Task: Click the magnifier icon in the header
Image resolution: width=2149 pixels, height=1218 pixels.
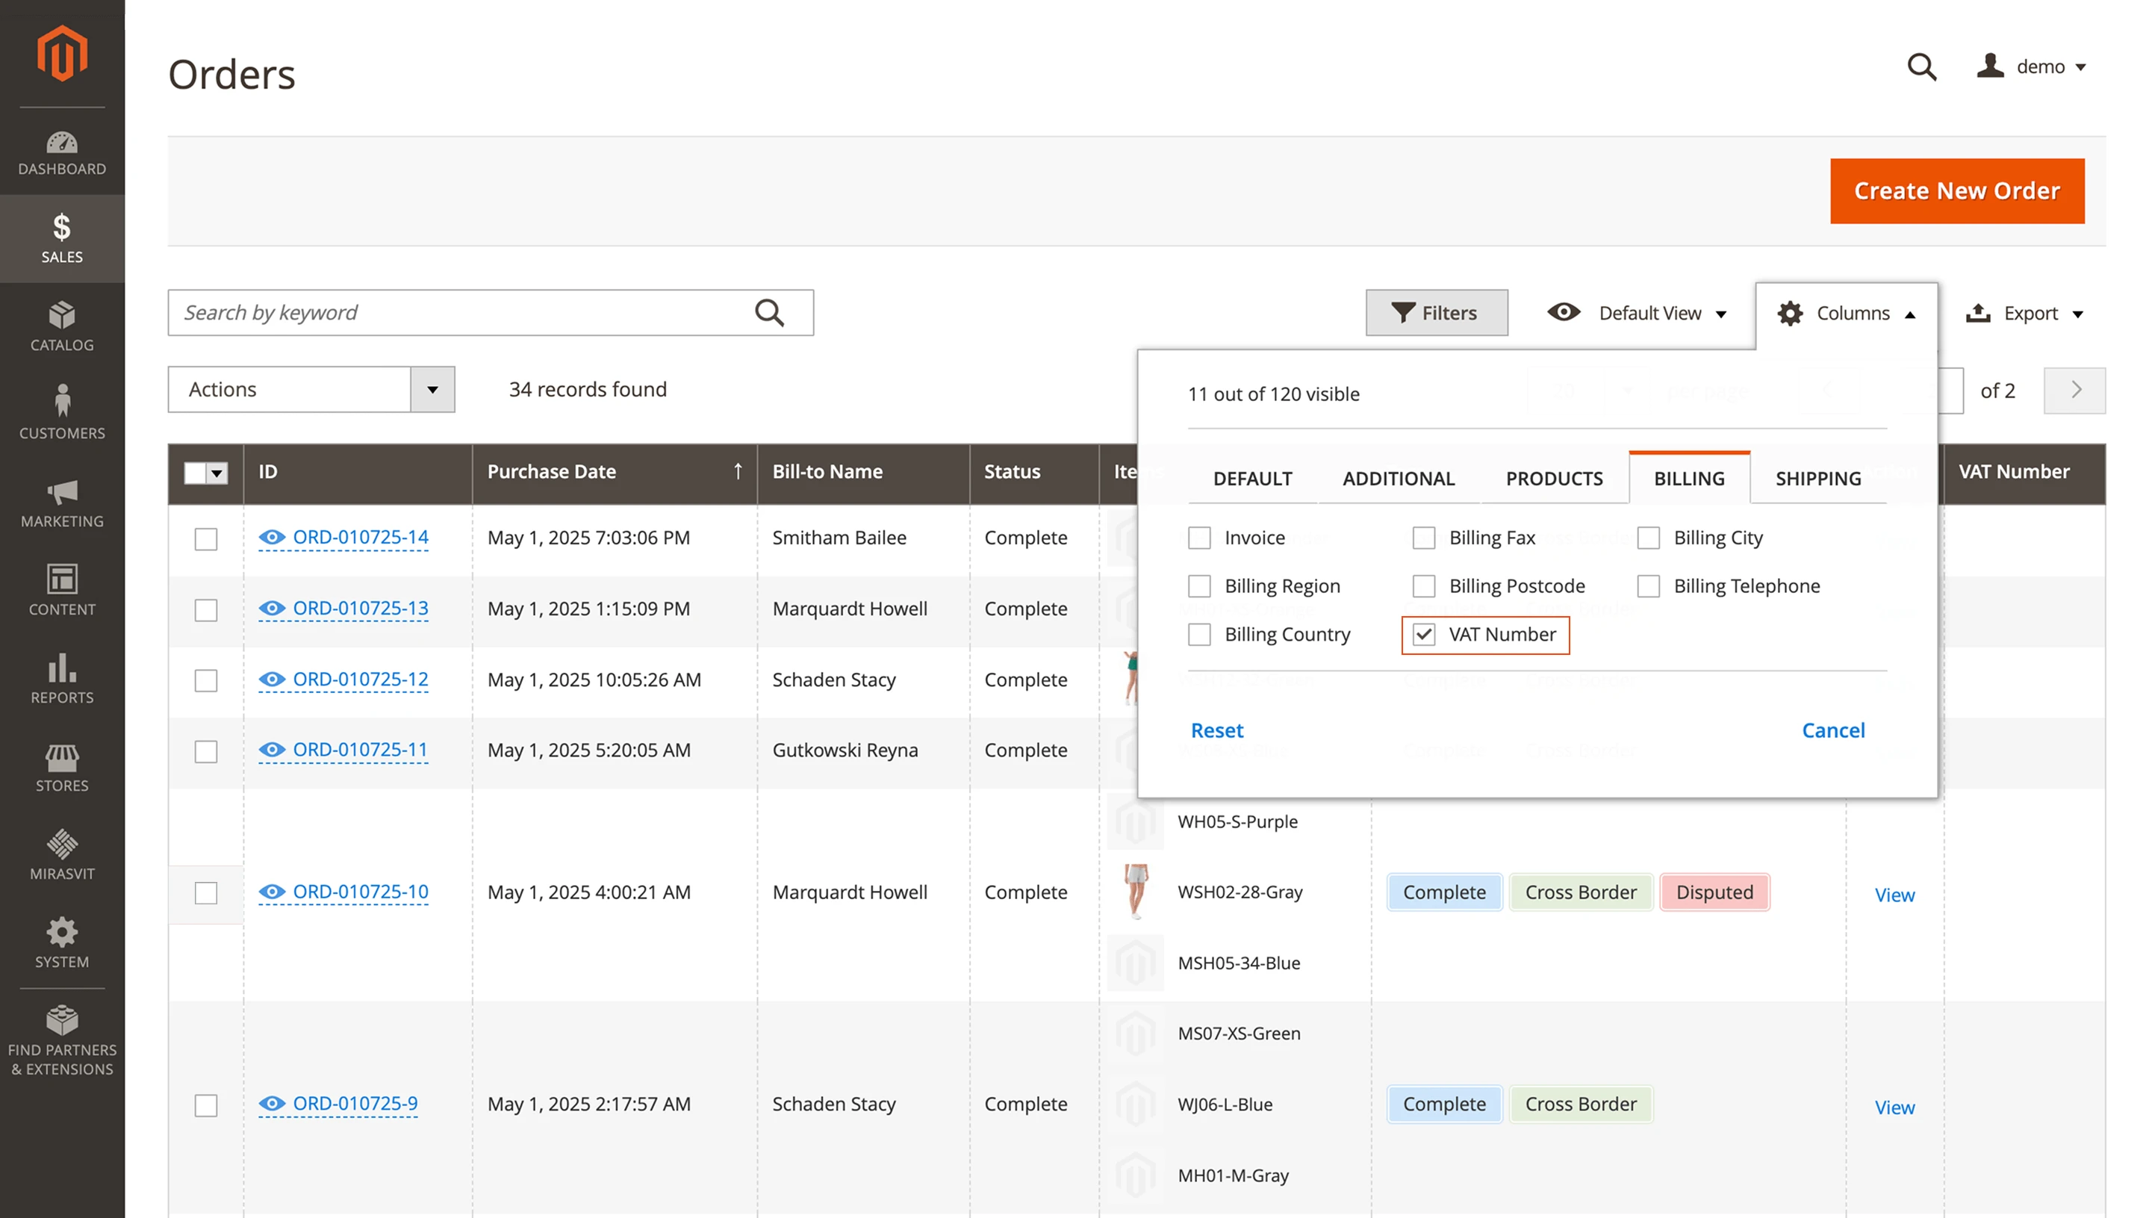Action: coord(1921,67)
